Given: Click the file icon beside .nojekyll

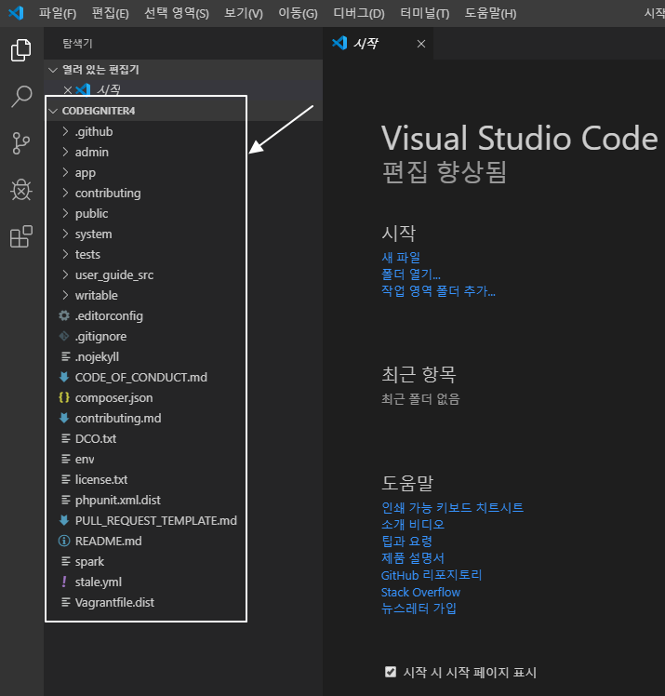Looking at the screenshot, I should pyautogui.click(x=65, y=356).
